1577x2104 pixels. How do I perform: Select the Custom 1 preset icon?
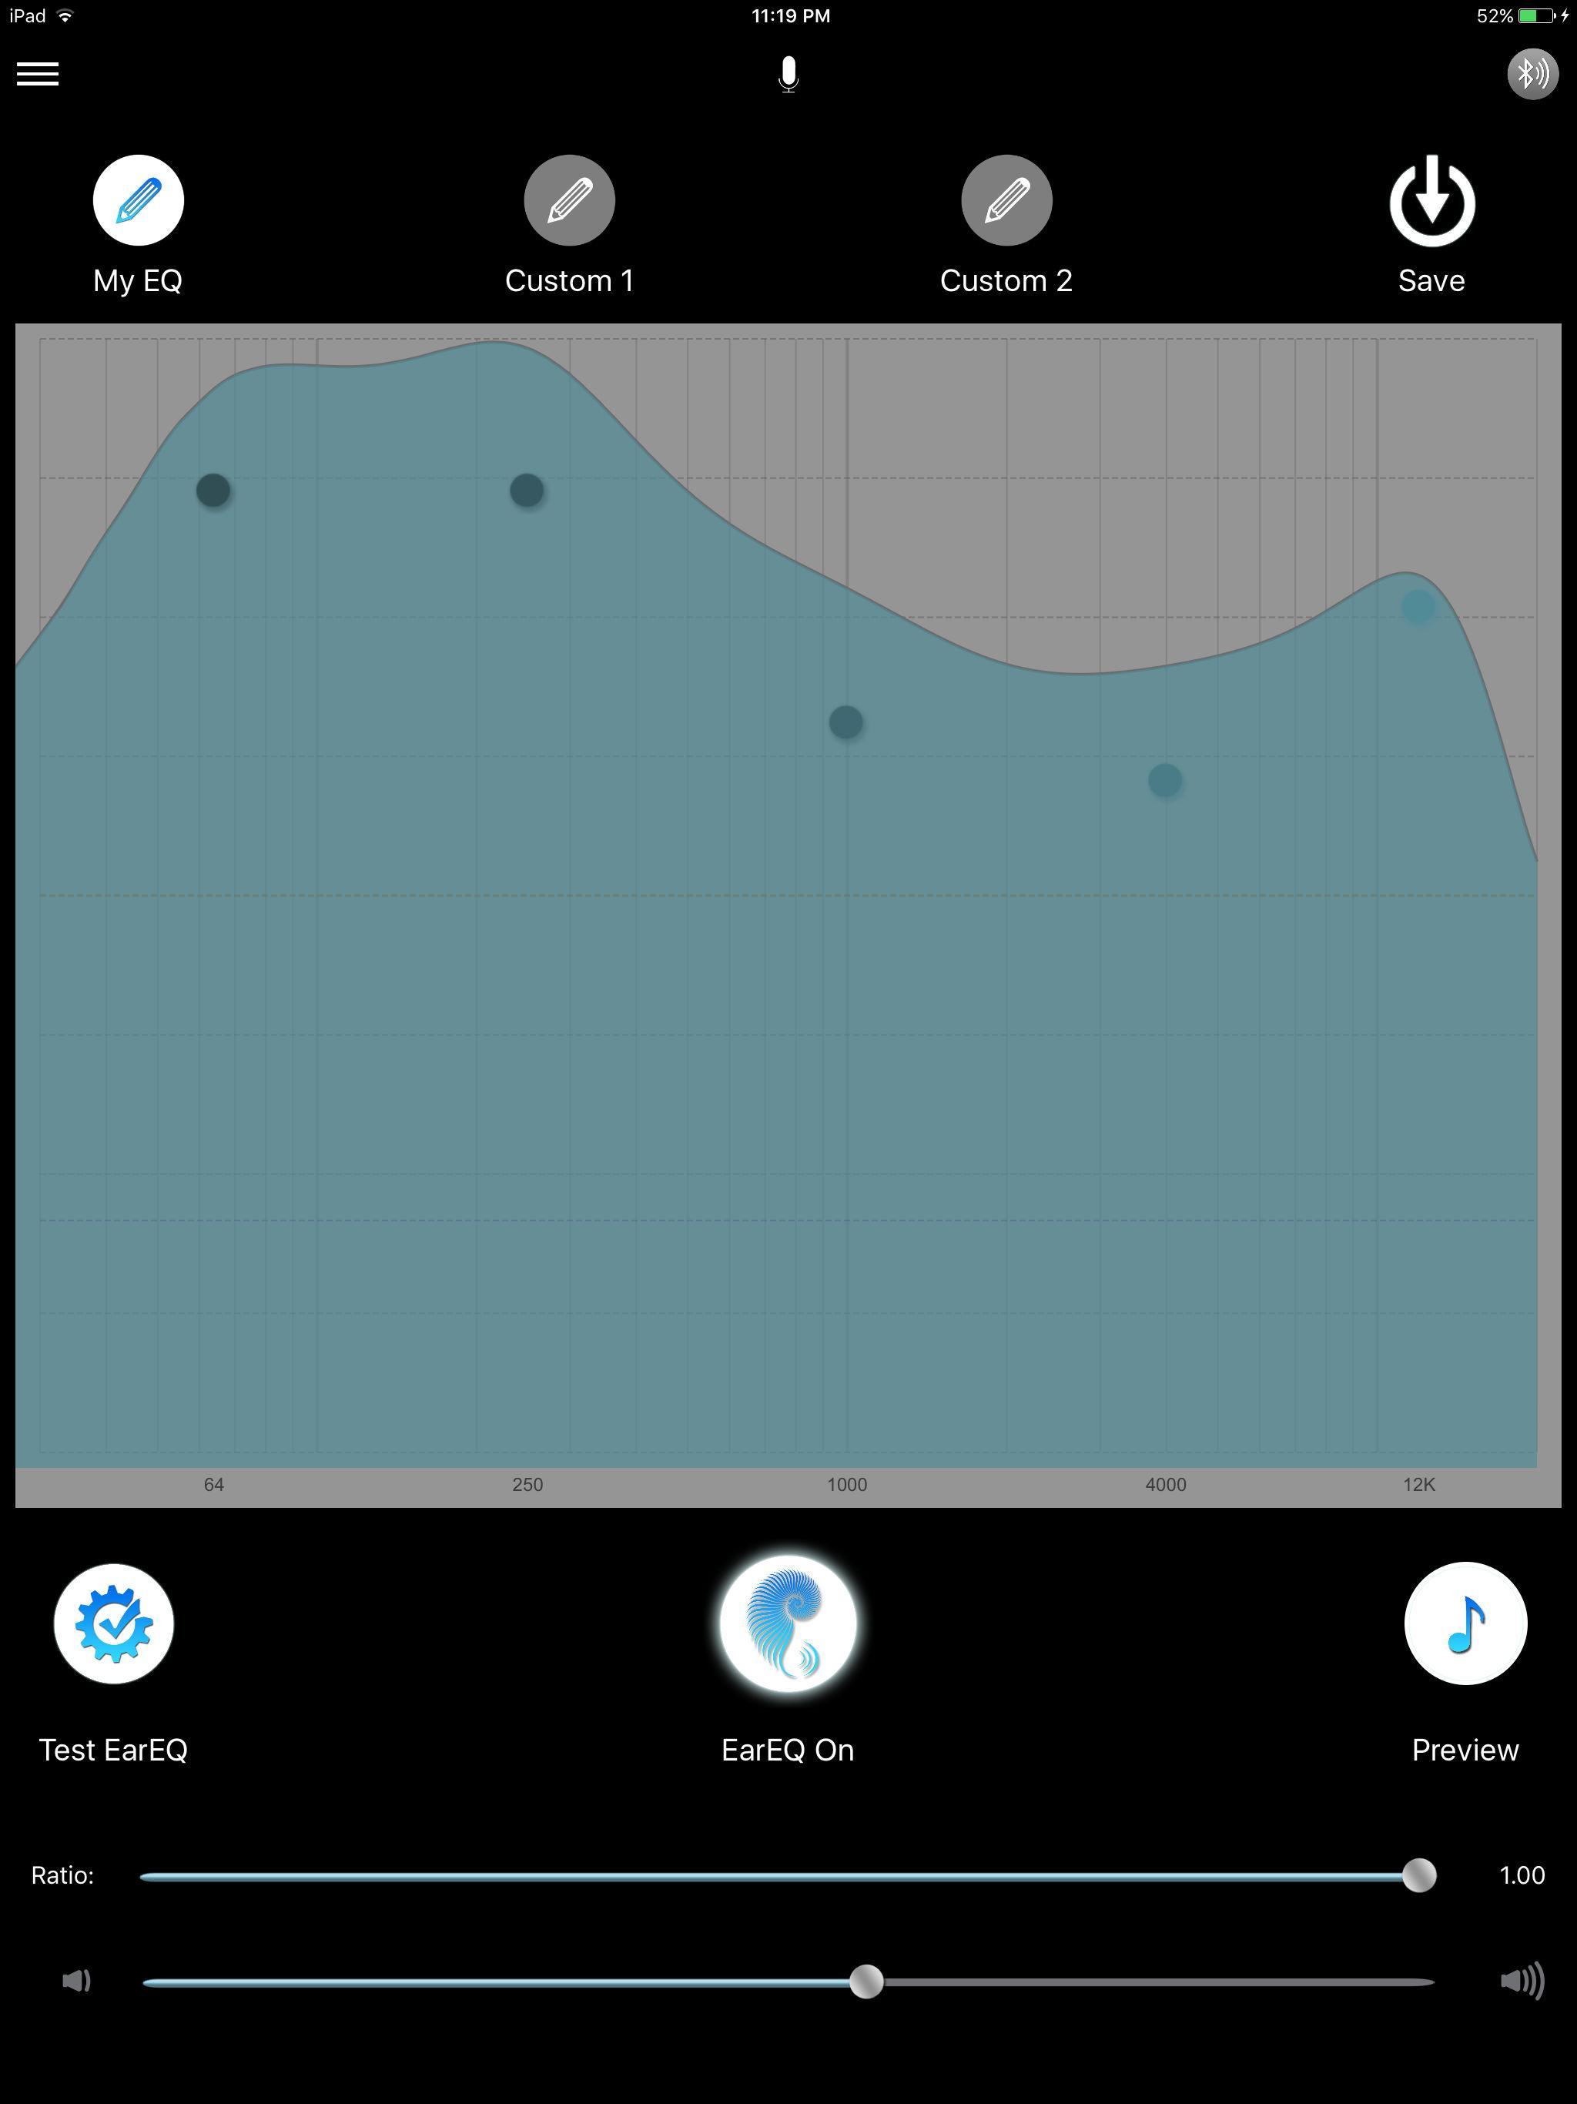[570, 202]
